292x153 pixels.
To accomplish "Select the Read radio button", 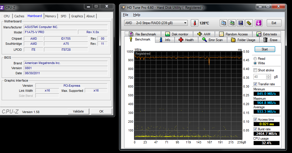I will (255, 59).
